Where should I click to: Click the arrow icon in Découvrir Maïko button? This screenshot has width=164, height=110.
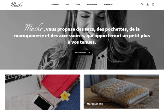tap(89, 53)
